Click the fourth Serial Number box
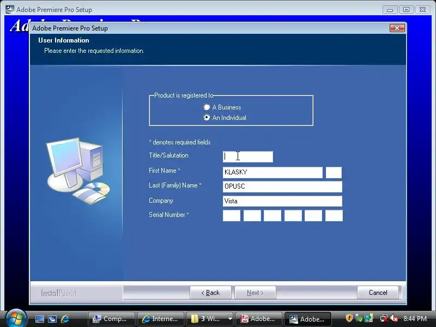 [293, 215]
